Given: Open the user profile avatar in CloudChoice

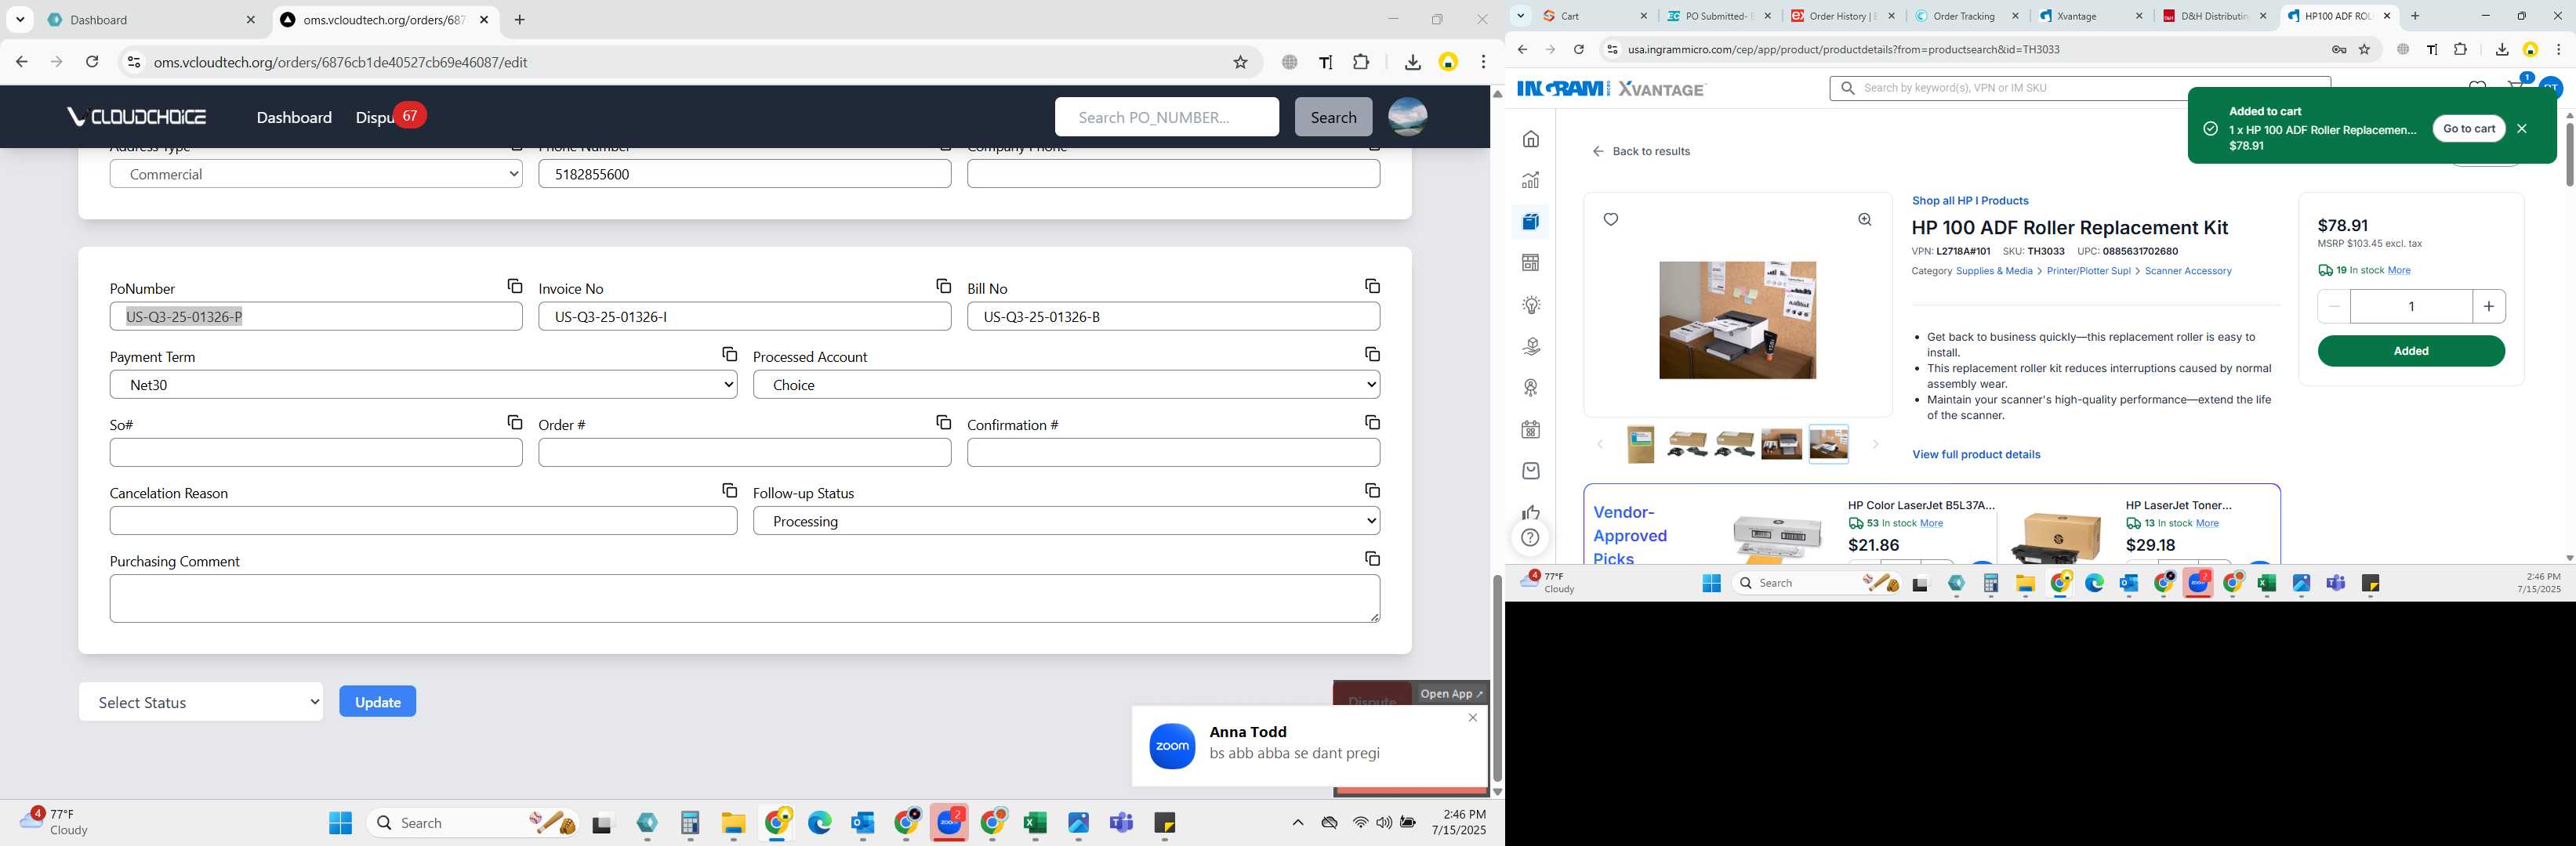Looking at the screenshot, I should coord(1407,117).
